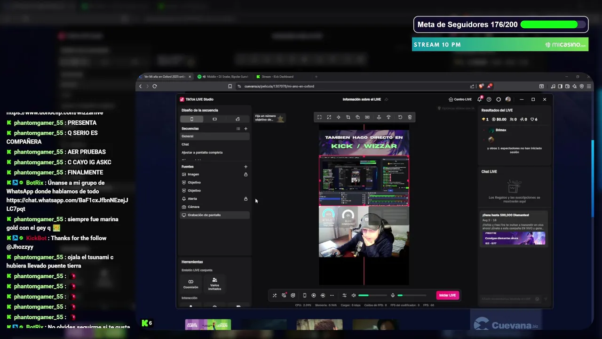602x339 pixels.
Task: Select the crop tool icon
Action: [x=348, y=117]
